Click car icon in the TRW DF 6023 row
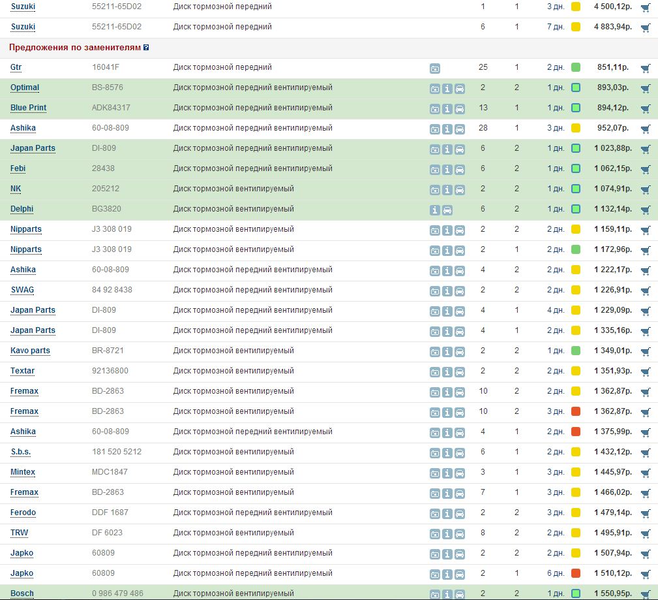This screenshot has height=600, width=658. [x=460, y=533]
